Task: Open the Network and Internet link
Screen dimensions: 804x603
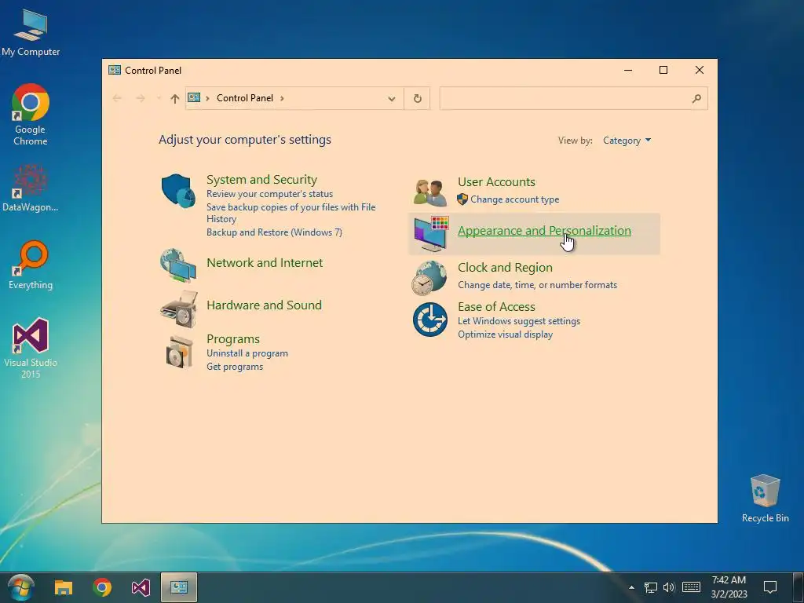Action: (x=265, y=262)
